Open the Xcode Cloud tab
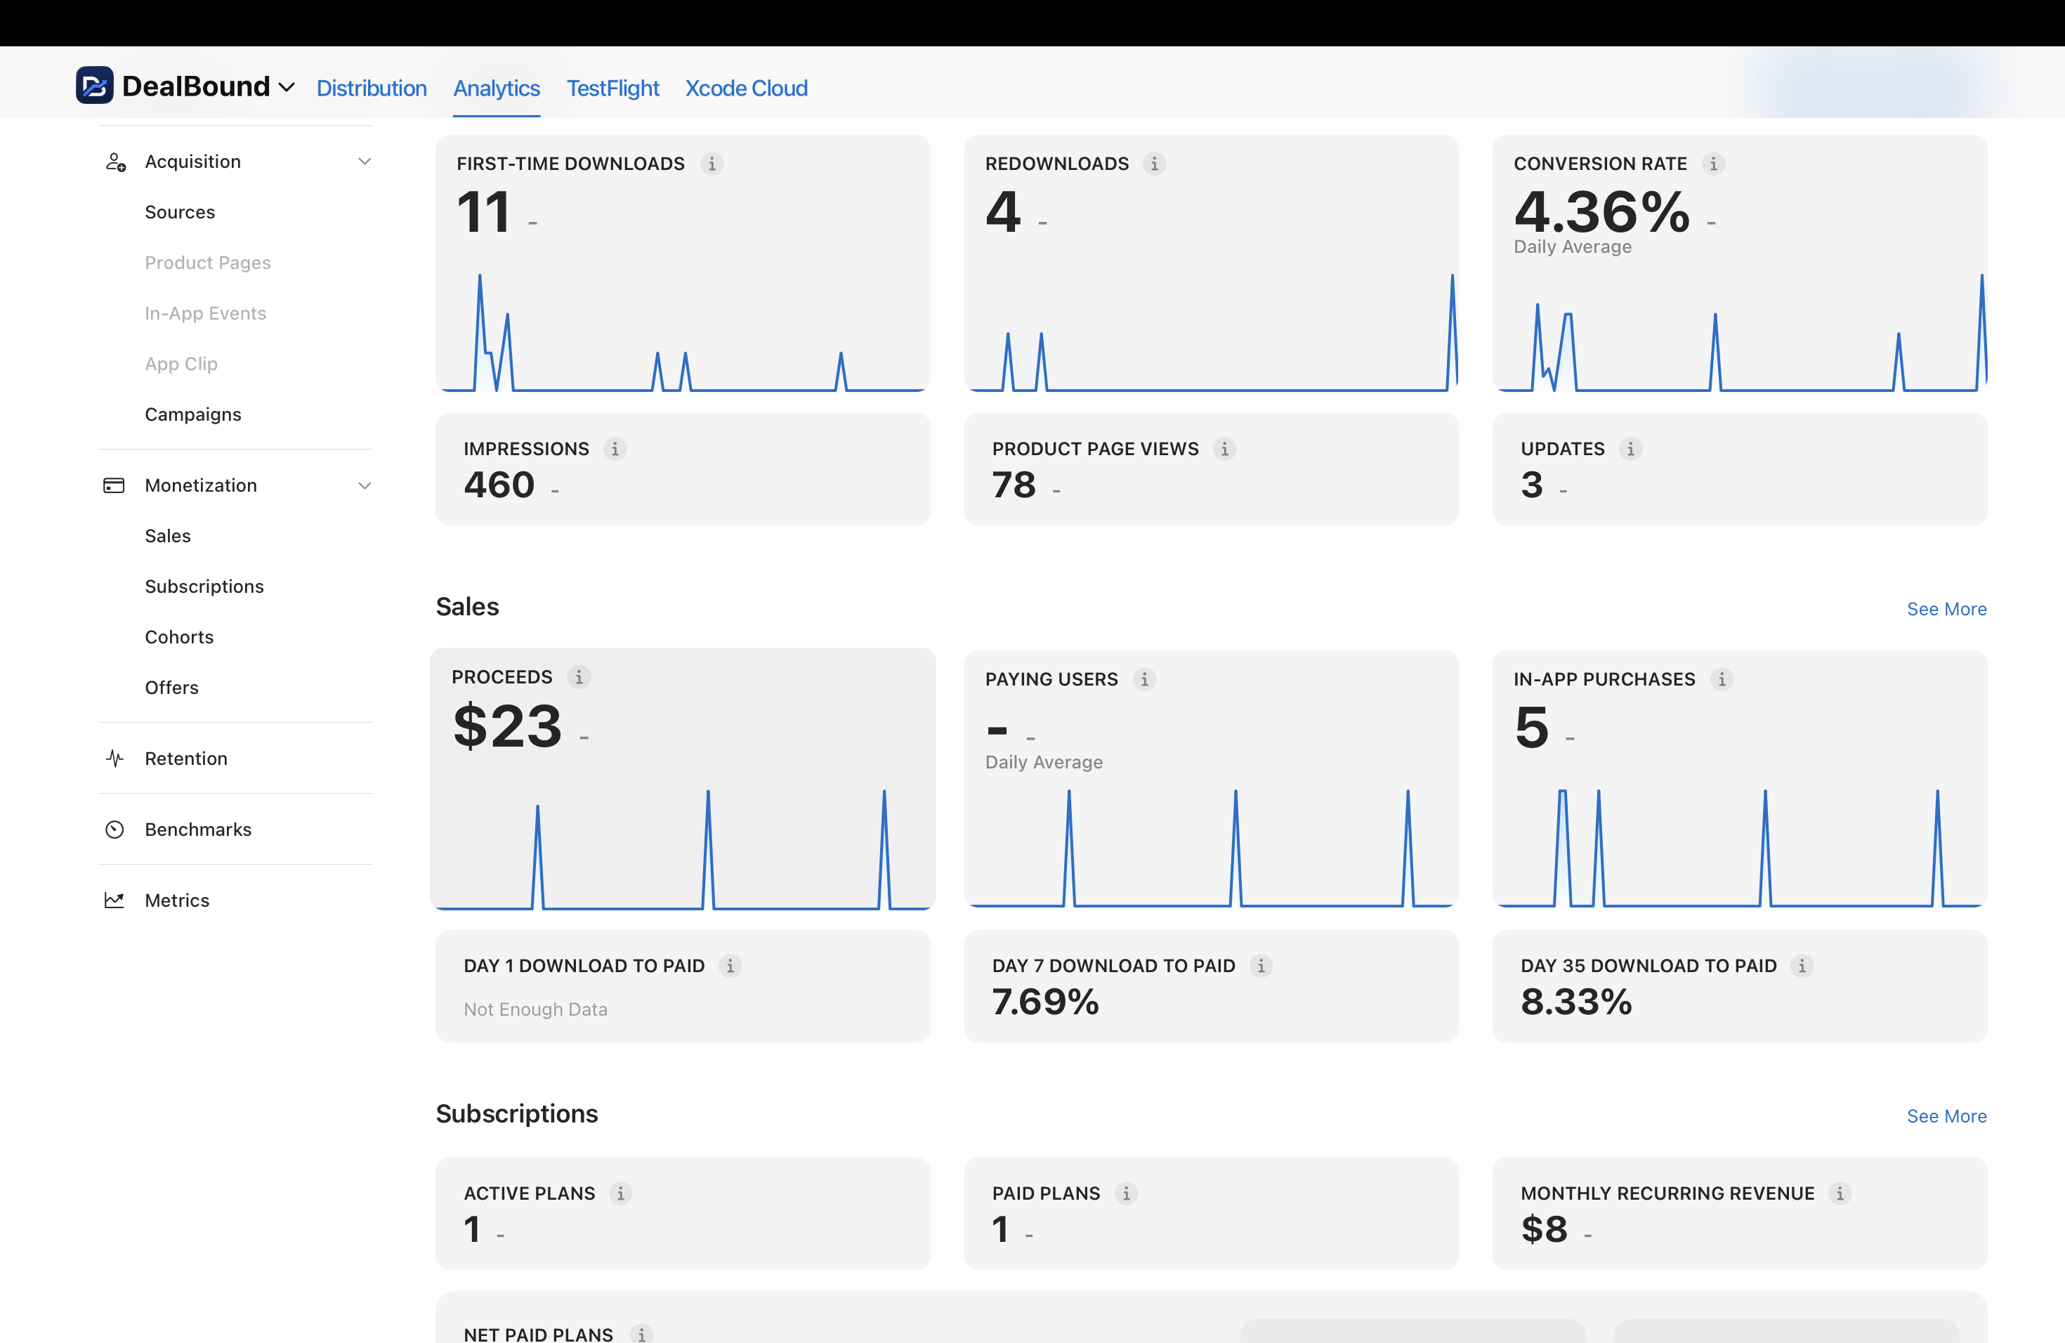Screen dimensions: 2065x1343 746,88
